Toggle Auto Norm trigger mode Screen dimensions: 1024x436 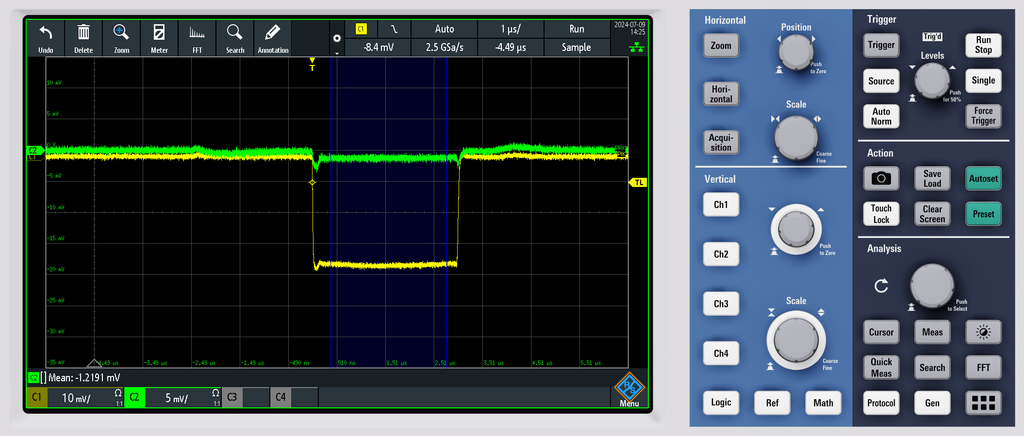pyautogui.click(x=881, y=116)
